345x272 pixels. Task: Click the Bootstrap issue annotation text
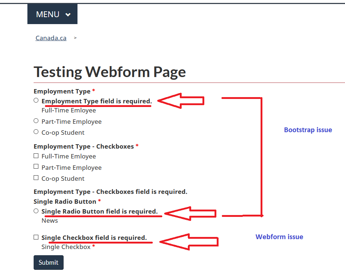[308, 130]
